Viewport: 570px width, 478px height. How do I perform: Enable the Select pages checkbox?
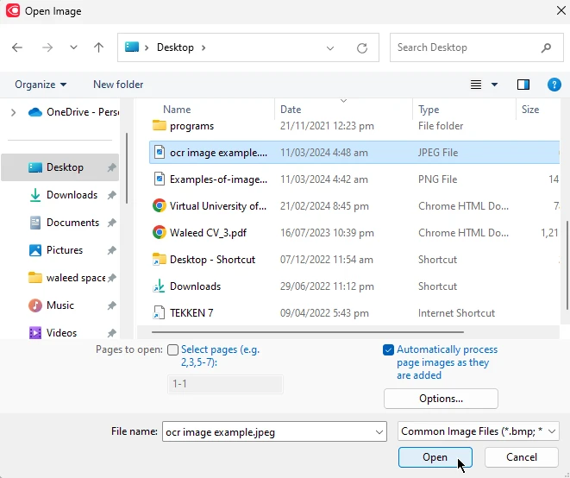click(x=173, y=350)
